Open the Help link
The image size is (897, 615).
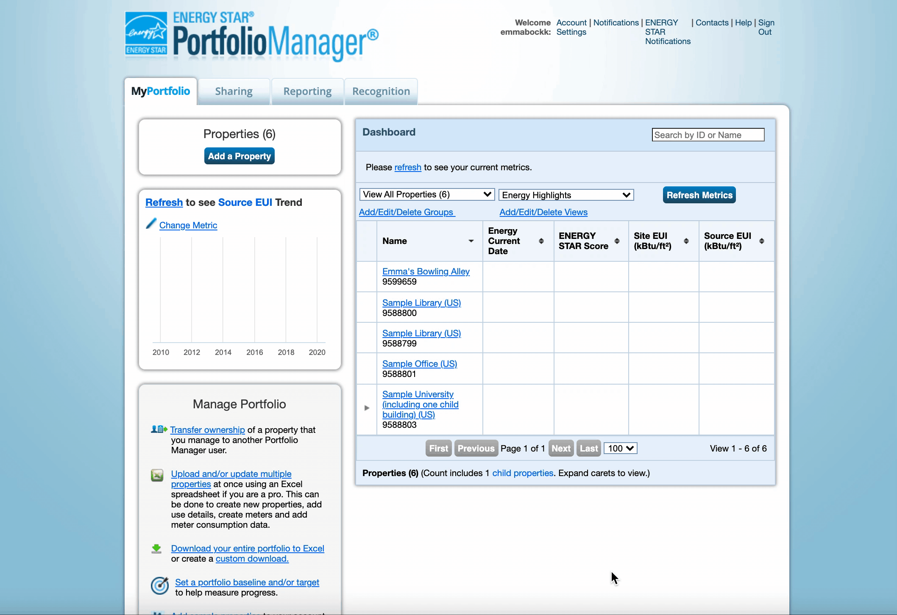743,22
